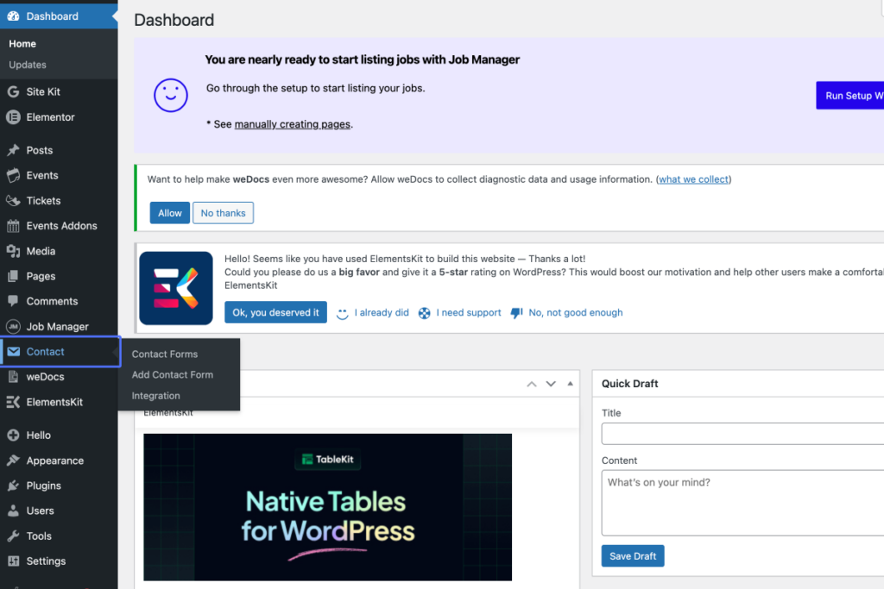Viewport: 884px width, 589px height.
Task: Click the Pages stacked-sheets icon
Action: tap(13, 276)
